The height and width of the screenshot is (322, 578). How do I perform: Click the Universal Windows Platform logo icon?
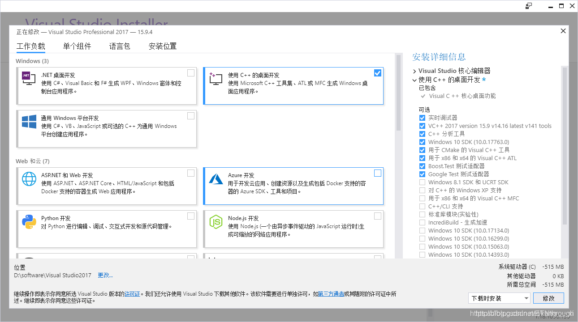(29, 122)
